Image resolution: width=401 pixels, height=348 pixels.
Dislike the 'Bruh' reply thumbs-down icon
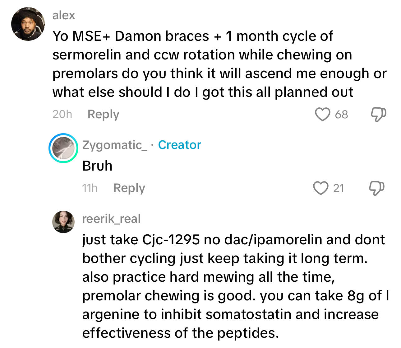coord(376,188)
